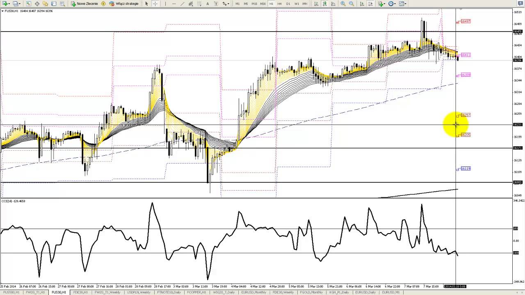The image size is (525, 295).
Task: Open the FDE30,Weekly chart tab
Action: (x=283, y=292)
